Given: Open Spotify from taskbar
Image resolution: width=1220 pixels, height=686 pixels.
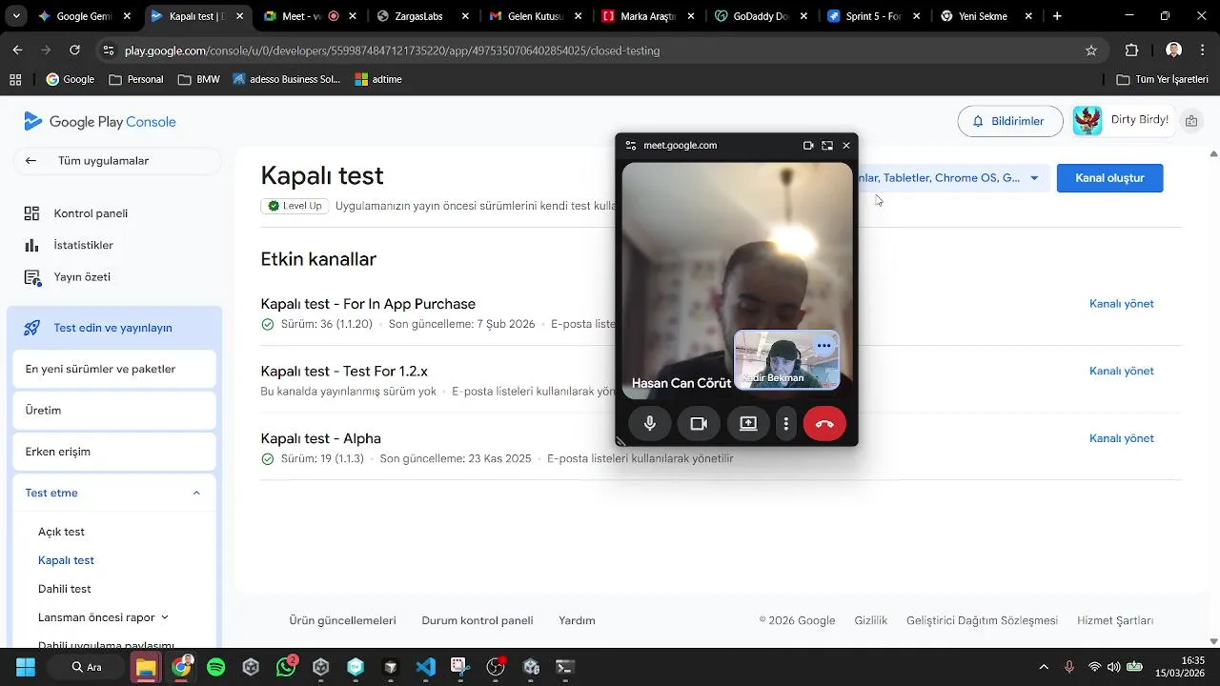Looking at the screenshot, I should 216,667.
